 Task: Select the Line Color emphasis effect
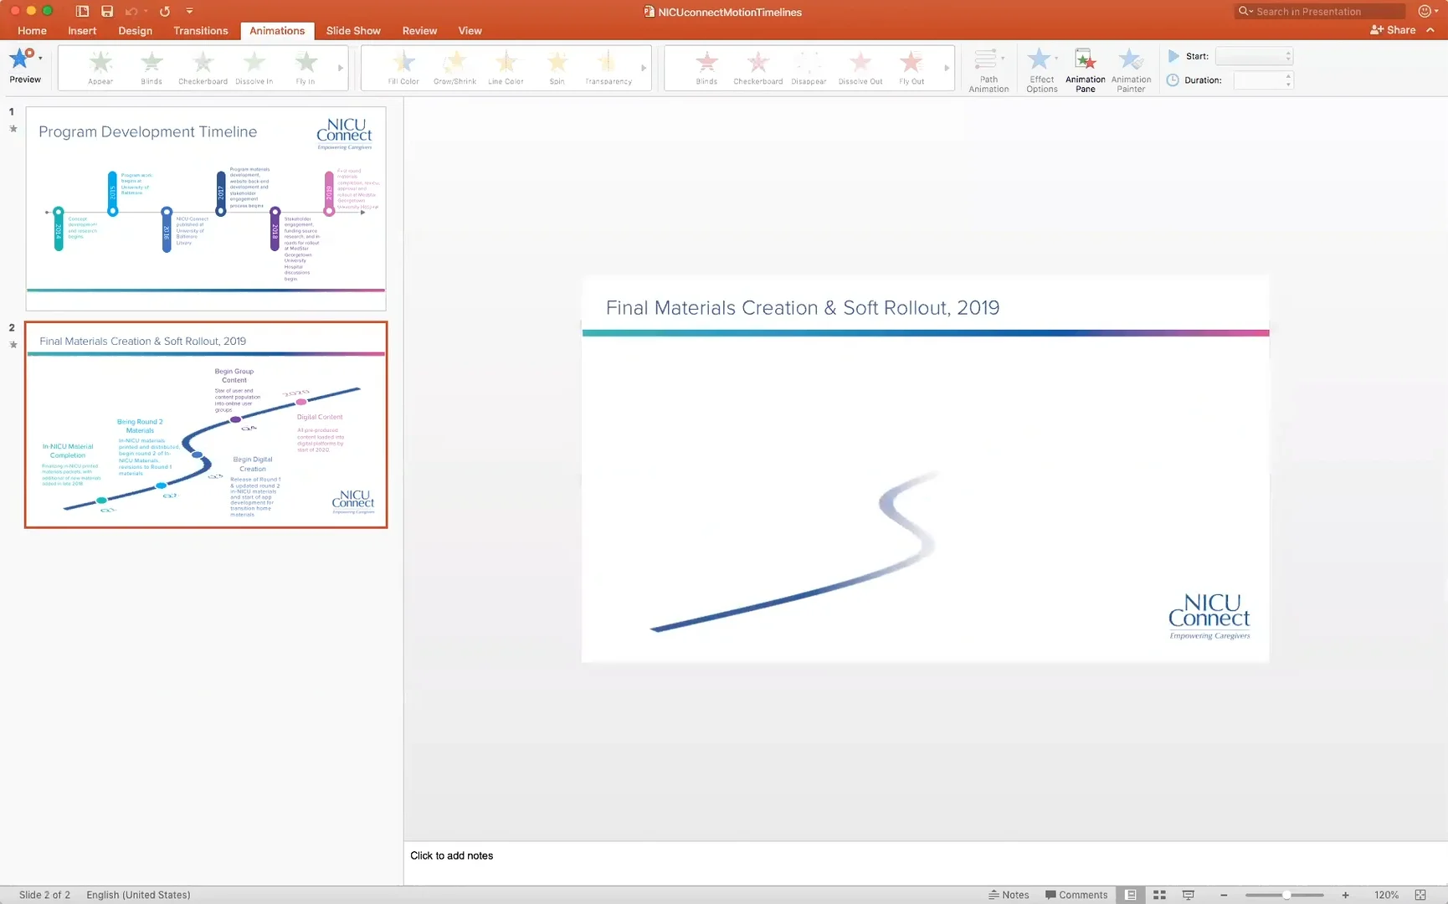coord(506,67)
